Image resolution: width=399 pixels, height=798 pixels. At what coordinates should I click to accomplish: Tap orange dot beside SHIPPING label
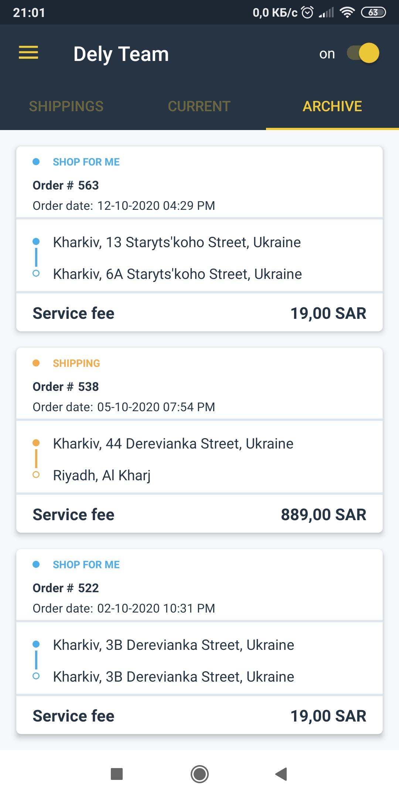click(x=36, y=363)
